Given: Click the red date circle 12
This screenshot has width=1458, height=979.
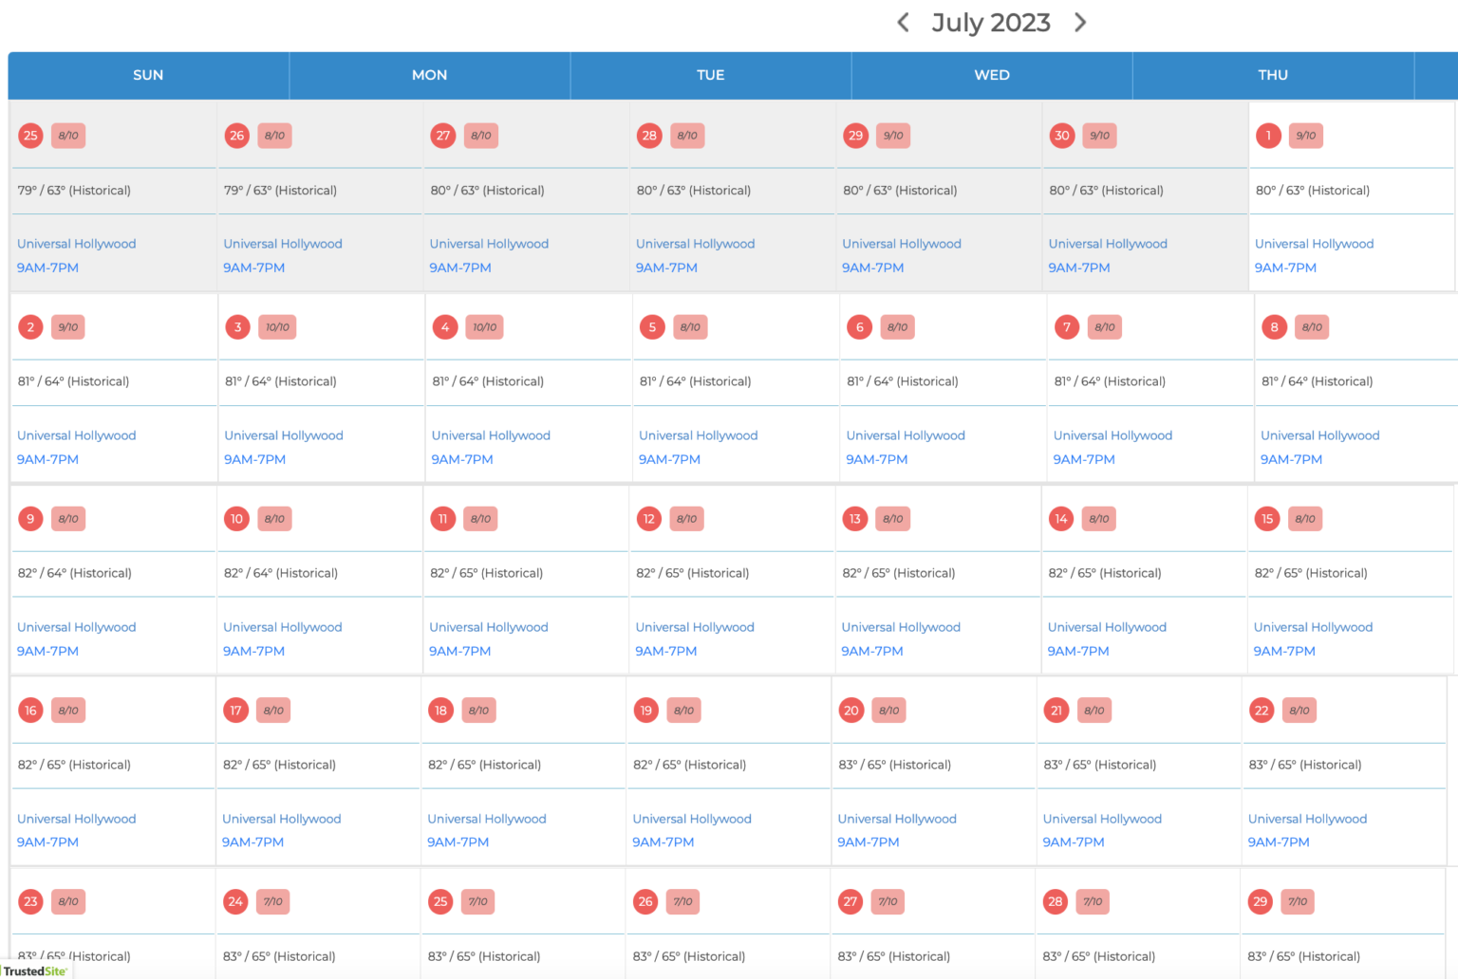Looking at the screenshot, I should pyautogui.click(x=649, y=519).
